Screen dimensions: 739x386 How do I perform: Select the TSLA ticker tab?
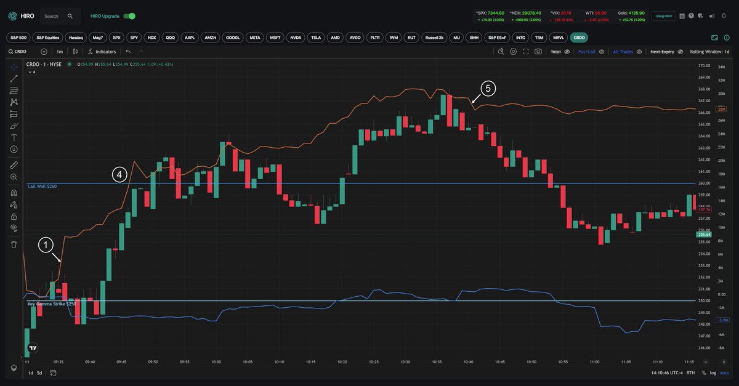tap(316, 38)
